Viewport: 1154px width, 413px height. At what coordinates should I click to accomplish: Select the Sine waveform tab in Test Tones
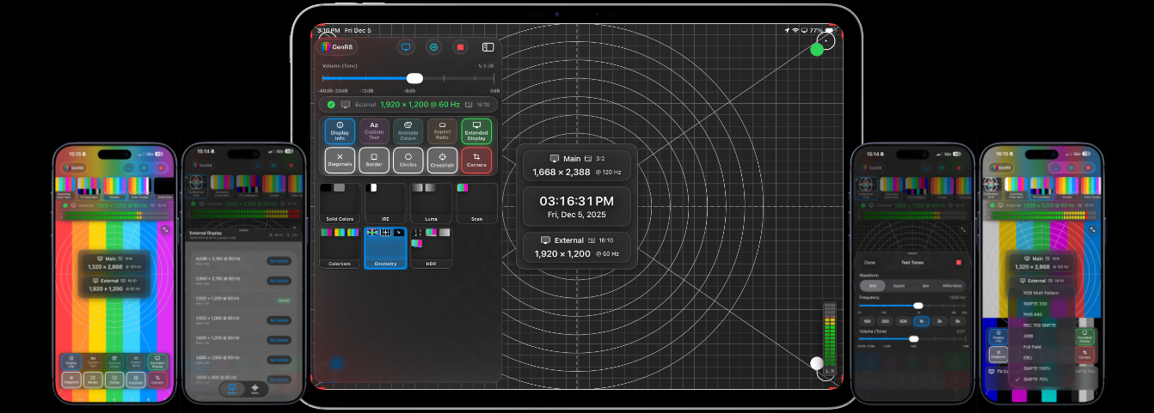click(x=872, y=285)
